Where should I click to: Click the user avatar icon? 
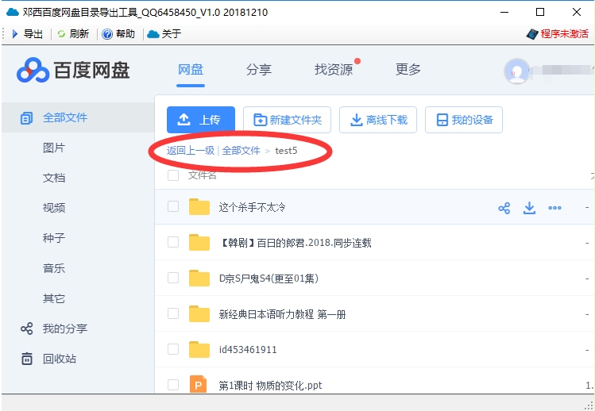click(x=516, y=71)
